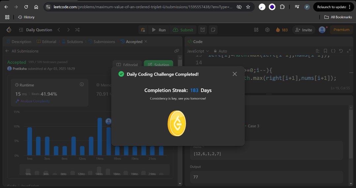This screenshot has width=356, height=188.
Task: Click the Auto lock indicator
Action: pos(220,51)
